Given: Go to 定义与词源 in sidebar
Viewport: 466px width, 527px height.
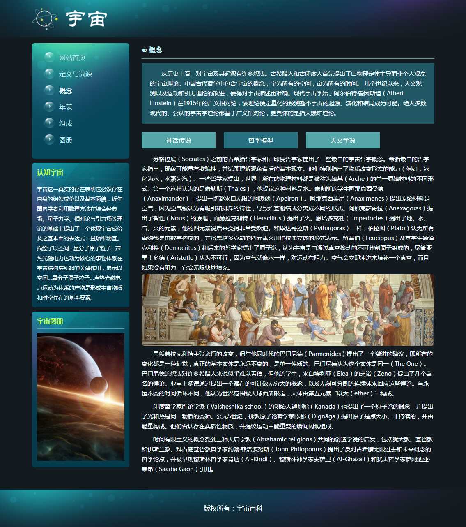Looking at the screenshot, I should click(76, 74).
